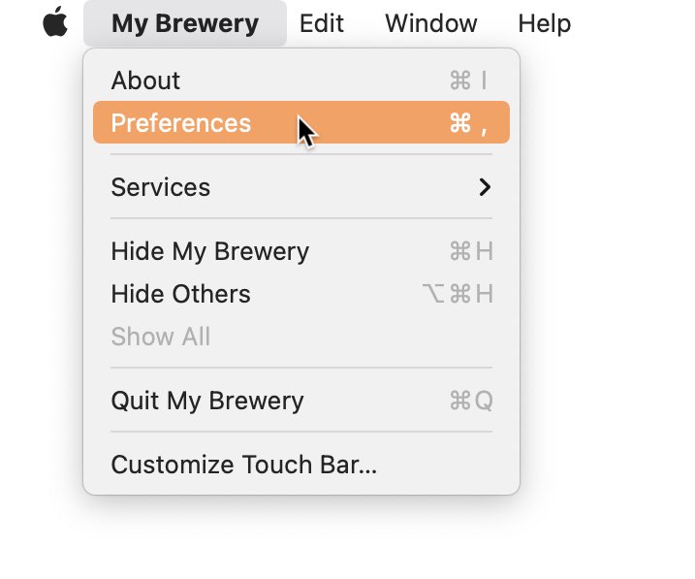Choose Hide My Brewery

(301, 251)
